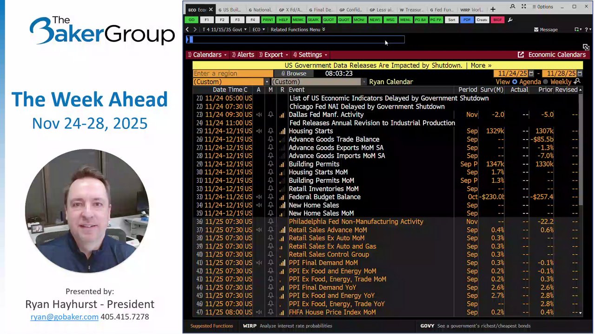Close the ECO tab

click(x=211, y=9)
